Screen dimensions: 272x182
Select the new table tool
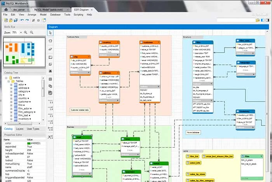click(x=50, y=79)
